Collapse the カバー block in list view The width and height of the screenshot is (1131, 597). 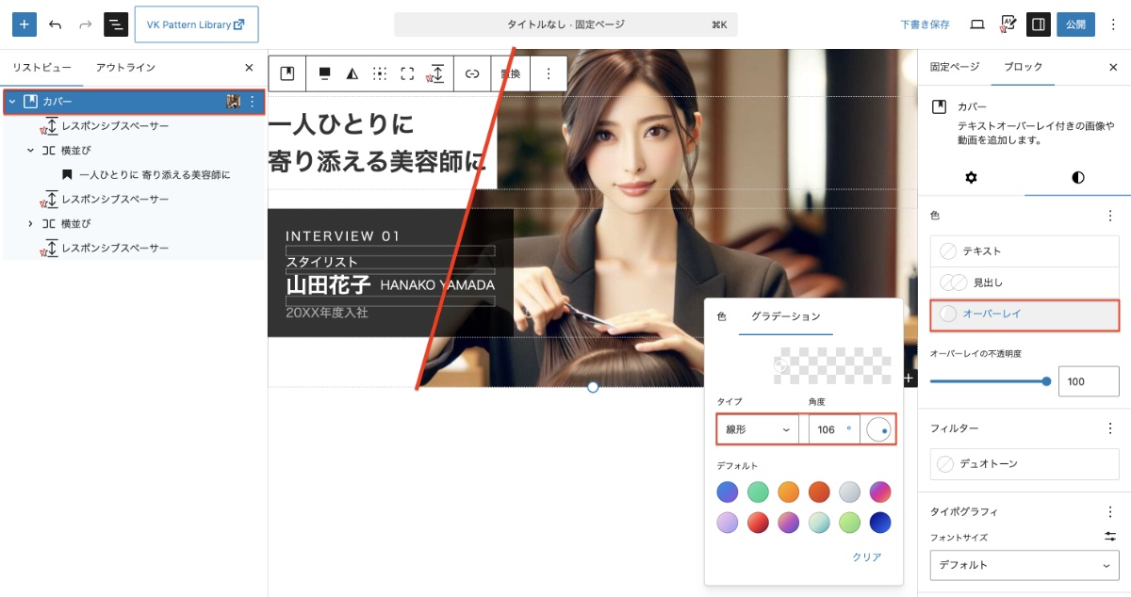[12, 102]
